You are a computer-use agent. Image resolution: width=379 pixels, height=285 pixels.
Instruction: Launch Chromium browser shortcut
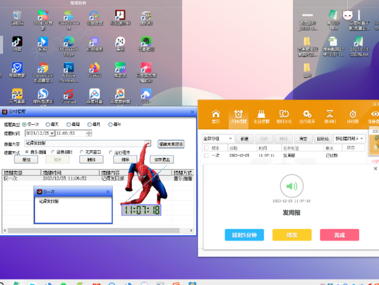43,72
